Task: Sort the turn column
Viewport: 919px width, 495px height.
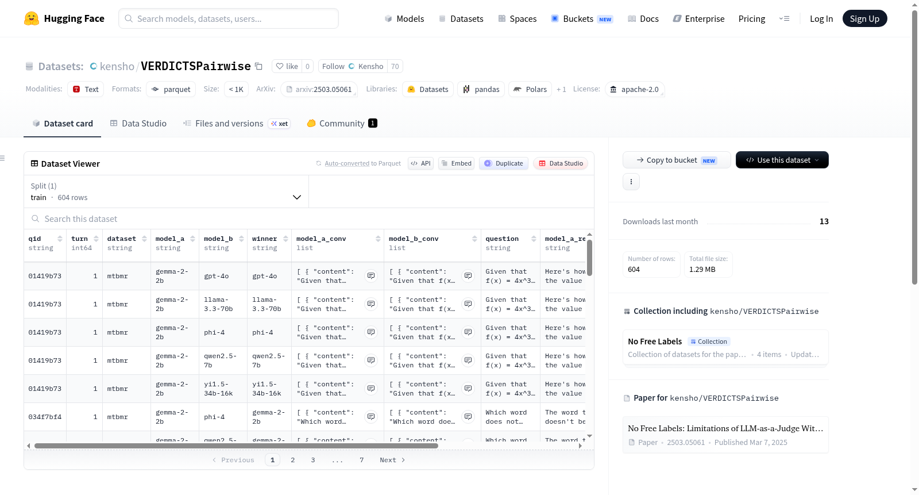Action: pyautogui.click(x=96, y=239)
